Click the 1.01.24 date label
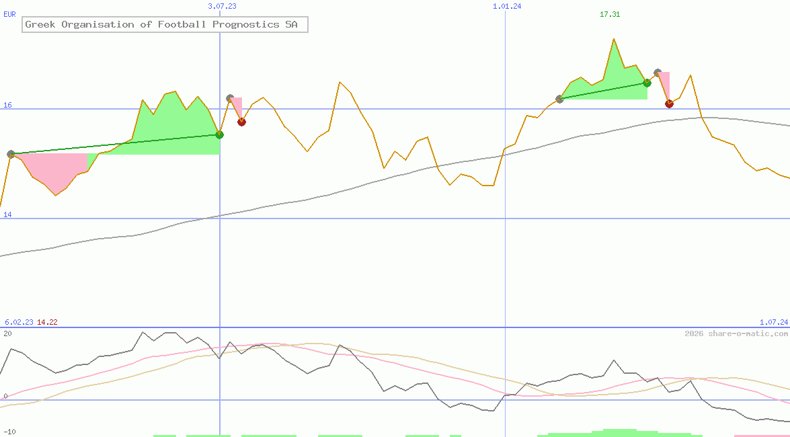 click(507, 6)
